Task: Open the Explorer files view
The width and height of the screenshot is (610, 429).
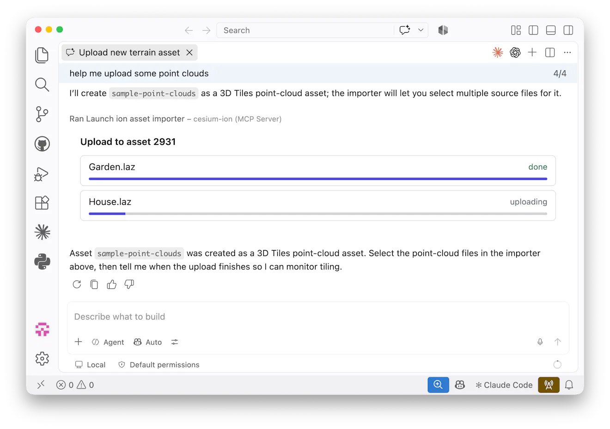Action: tap(42, 55)
